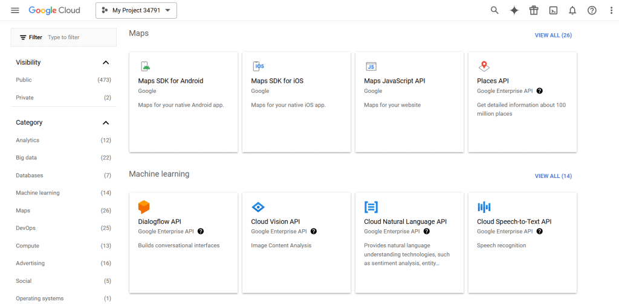The height and width of the screenshot is (304, 619).
Task: Click the Dialogflow API orange icon
Action: [144, 207]
